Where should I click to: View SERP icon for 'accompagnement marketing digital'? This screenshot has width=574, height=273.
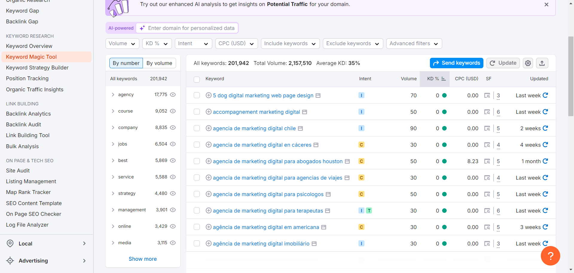tap(487, 112)
